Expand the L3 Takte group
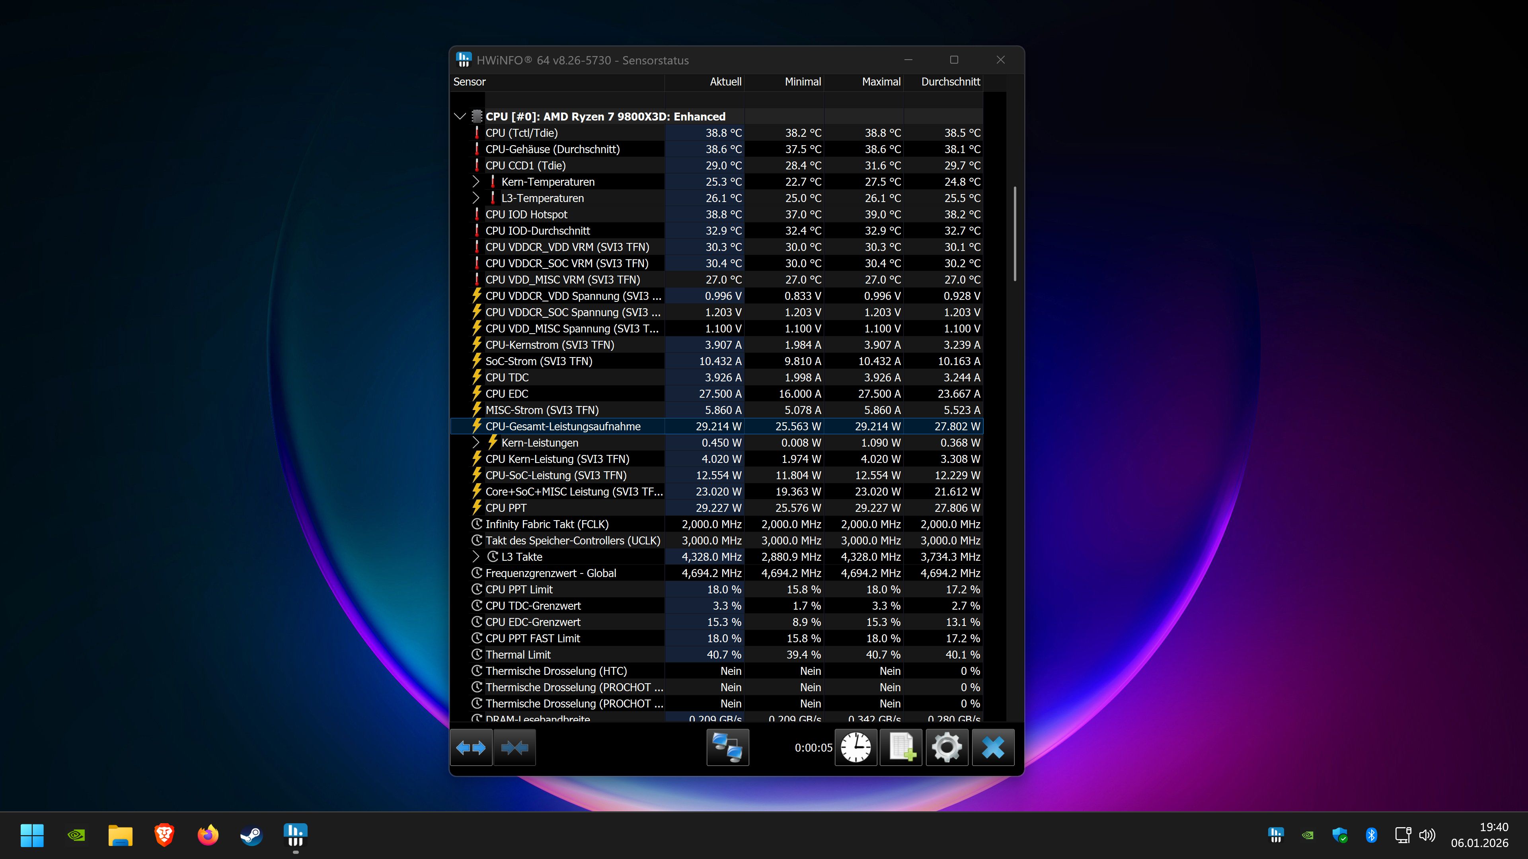Viewport: 1528px width, 859px height. click(476, 556)
